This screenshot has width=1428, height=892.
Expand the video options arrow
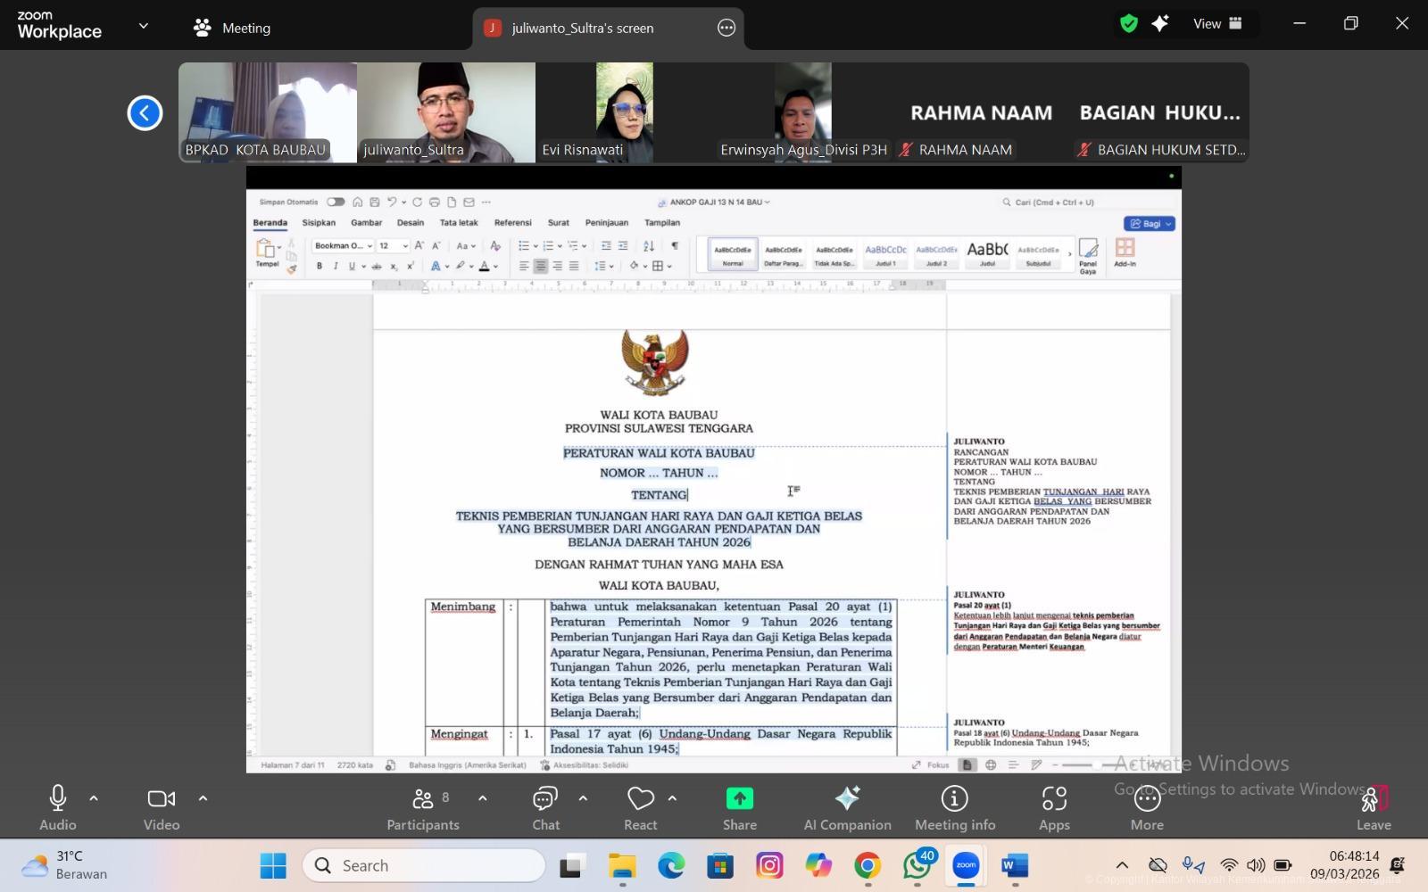pos(203,798)
